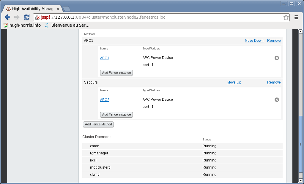Move the APC1 fence method down

[254, 41]
